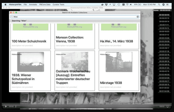The width and height of the screenshot is (174, 112).
Task: Jump to scene timecode 00:00:02:10
Action: pyautogui.click(x=164, y=18)
